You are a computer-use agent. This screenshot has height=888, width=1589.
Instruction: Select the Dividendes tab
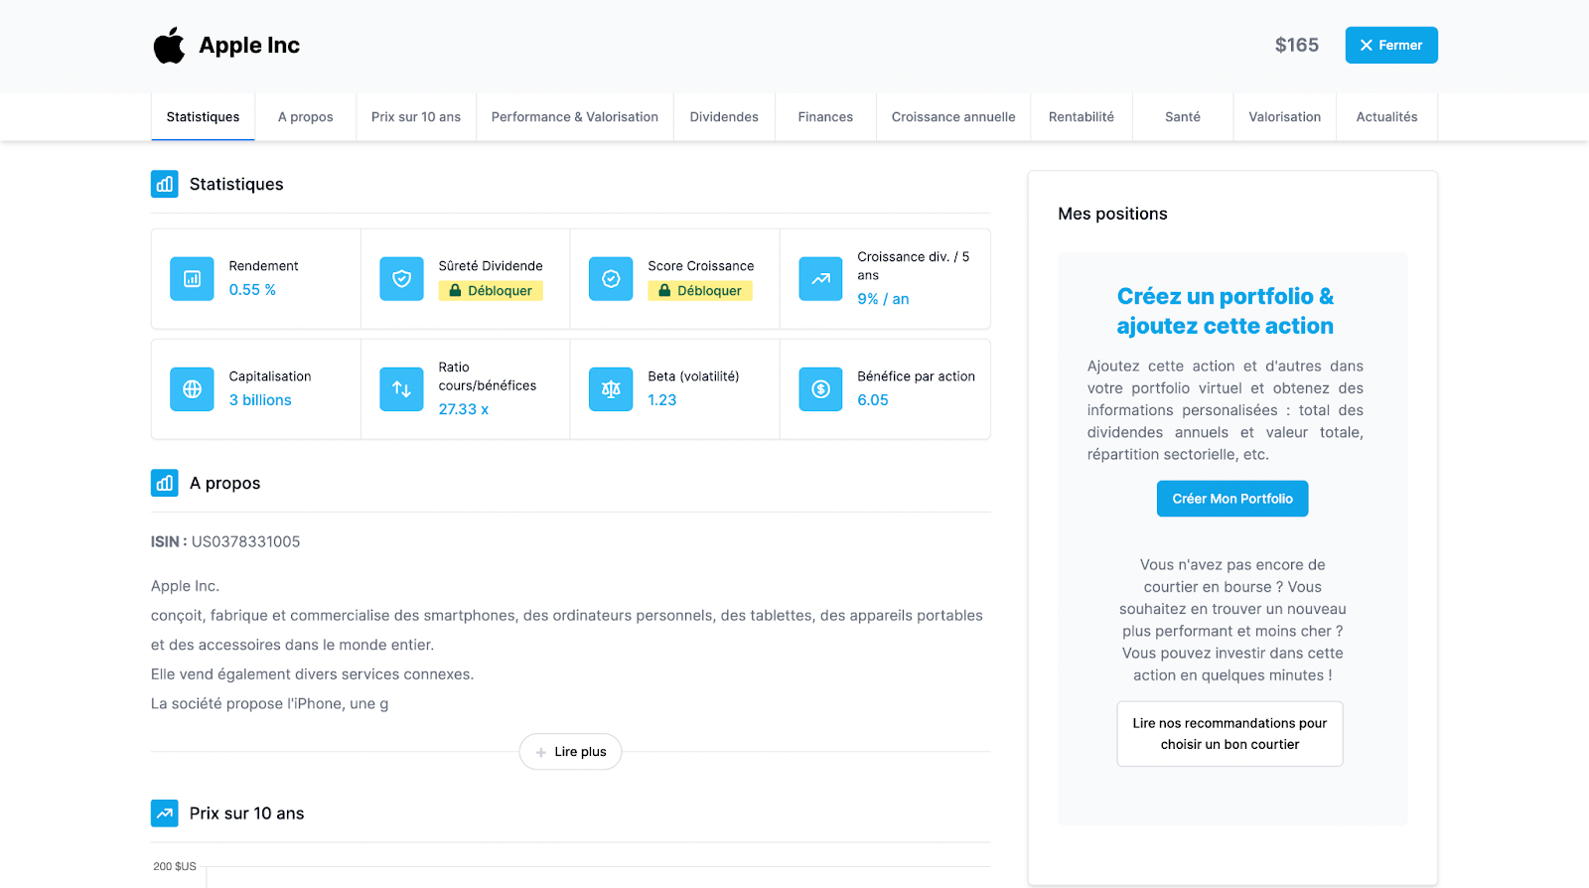point(724,117)
